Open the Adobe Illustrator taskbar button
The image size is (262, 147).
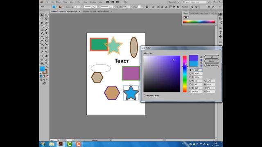61,144
